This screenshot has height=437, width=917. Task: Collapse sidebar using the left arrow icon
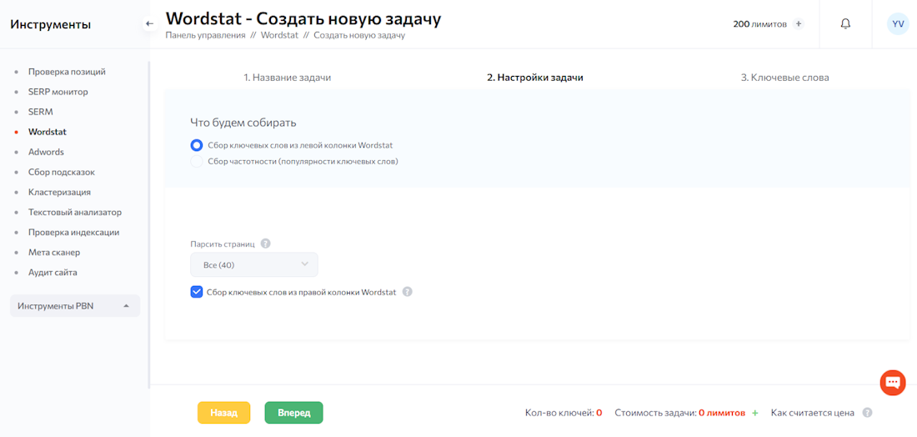tap(150, 24)
